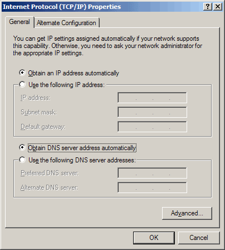Click the Default gateway input field
The height and width of the screenshot is (250, 225).
[152, 127]
